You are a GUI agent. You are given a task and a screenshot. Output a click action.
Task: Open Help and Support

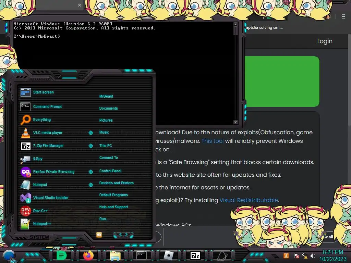click(x=113, y=207)
